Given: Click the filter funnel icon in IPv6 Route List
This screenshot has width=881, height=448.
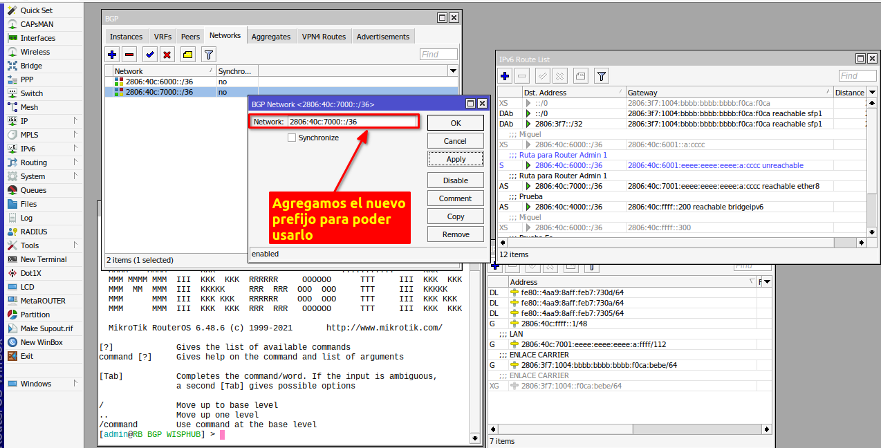Looking at the screenshot, I should point(602,76).
